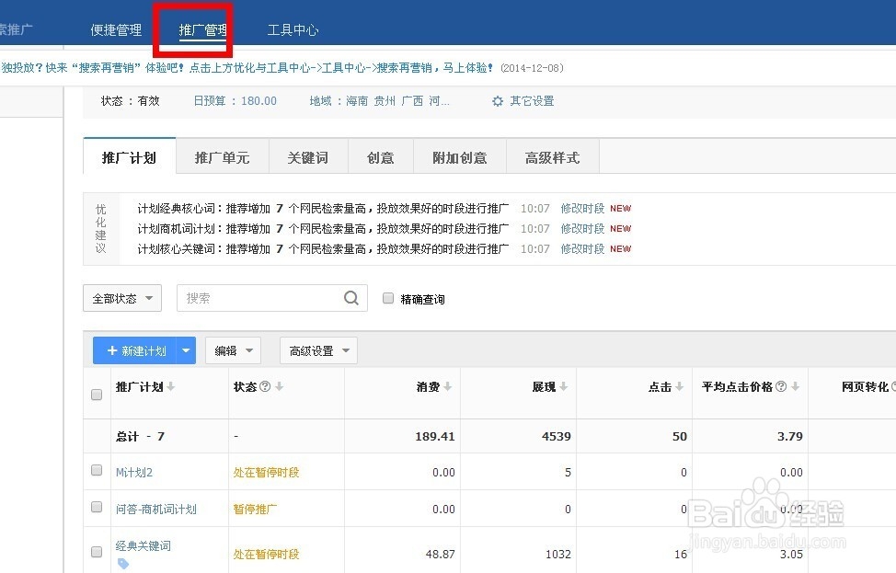896x573 pixels.
Task: Click the first 修改时段 link
Action: (x=581, y=208)
